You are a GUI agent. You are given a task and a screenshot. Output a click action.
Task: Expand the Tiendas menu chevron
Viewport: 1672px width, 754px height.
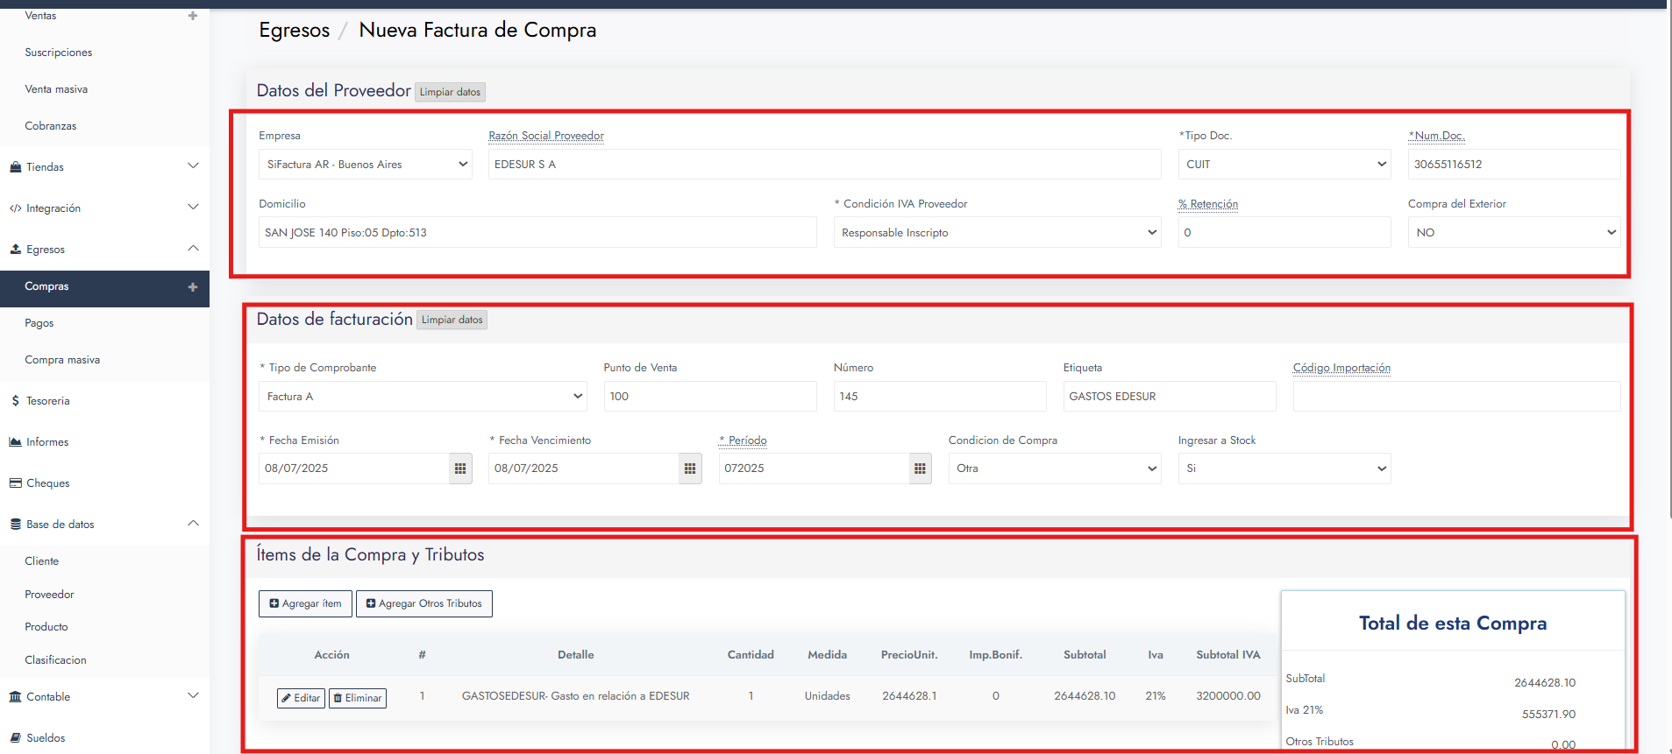click(x=193, y=166)
